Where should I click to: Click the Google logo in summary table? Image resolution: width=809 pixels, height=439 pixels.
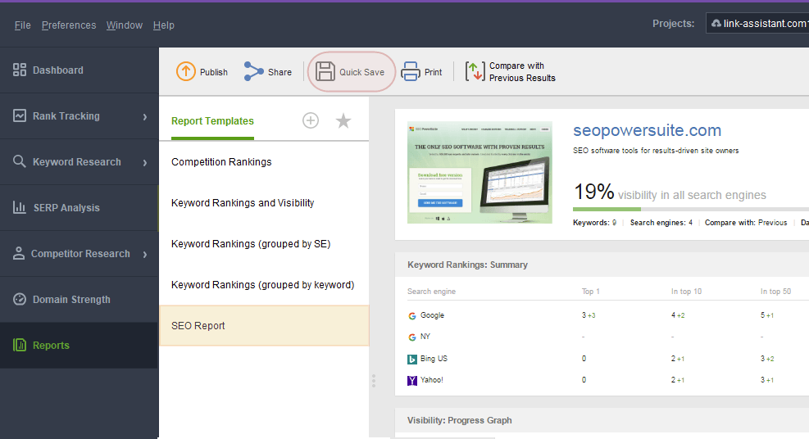tap(412, 315)
